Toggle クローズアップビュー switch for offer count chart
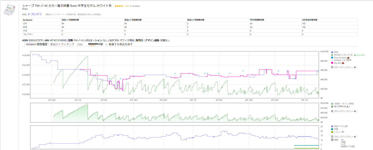This screenshot has width=373, height=150. (355, 136)
